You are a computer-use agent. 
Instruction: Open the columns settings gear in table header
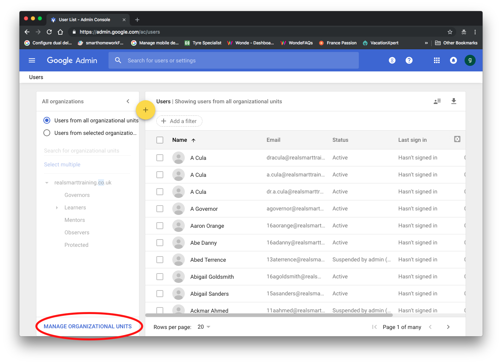(x=457, y=139)
